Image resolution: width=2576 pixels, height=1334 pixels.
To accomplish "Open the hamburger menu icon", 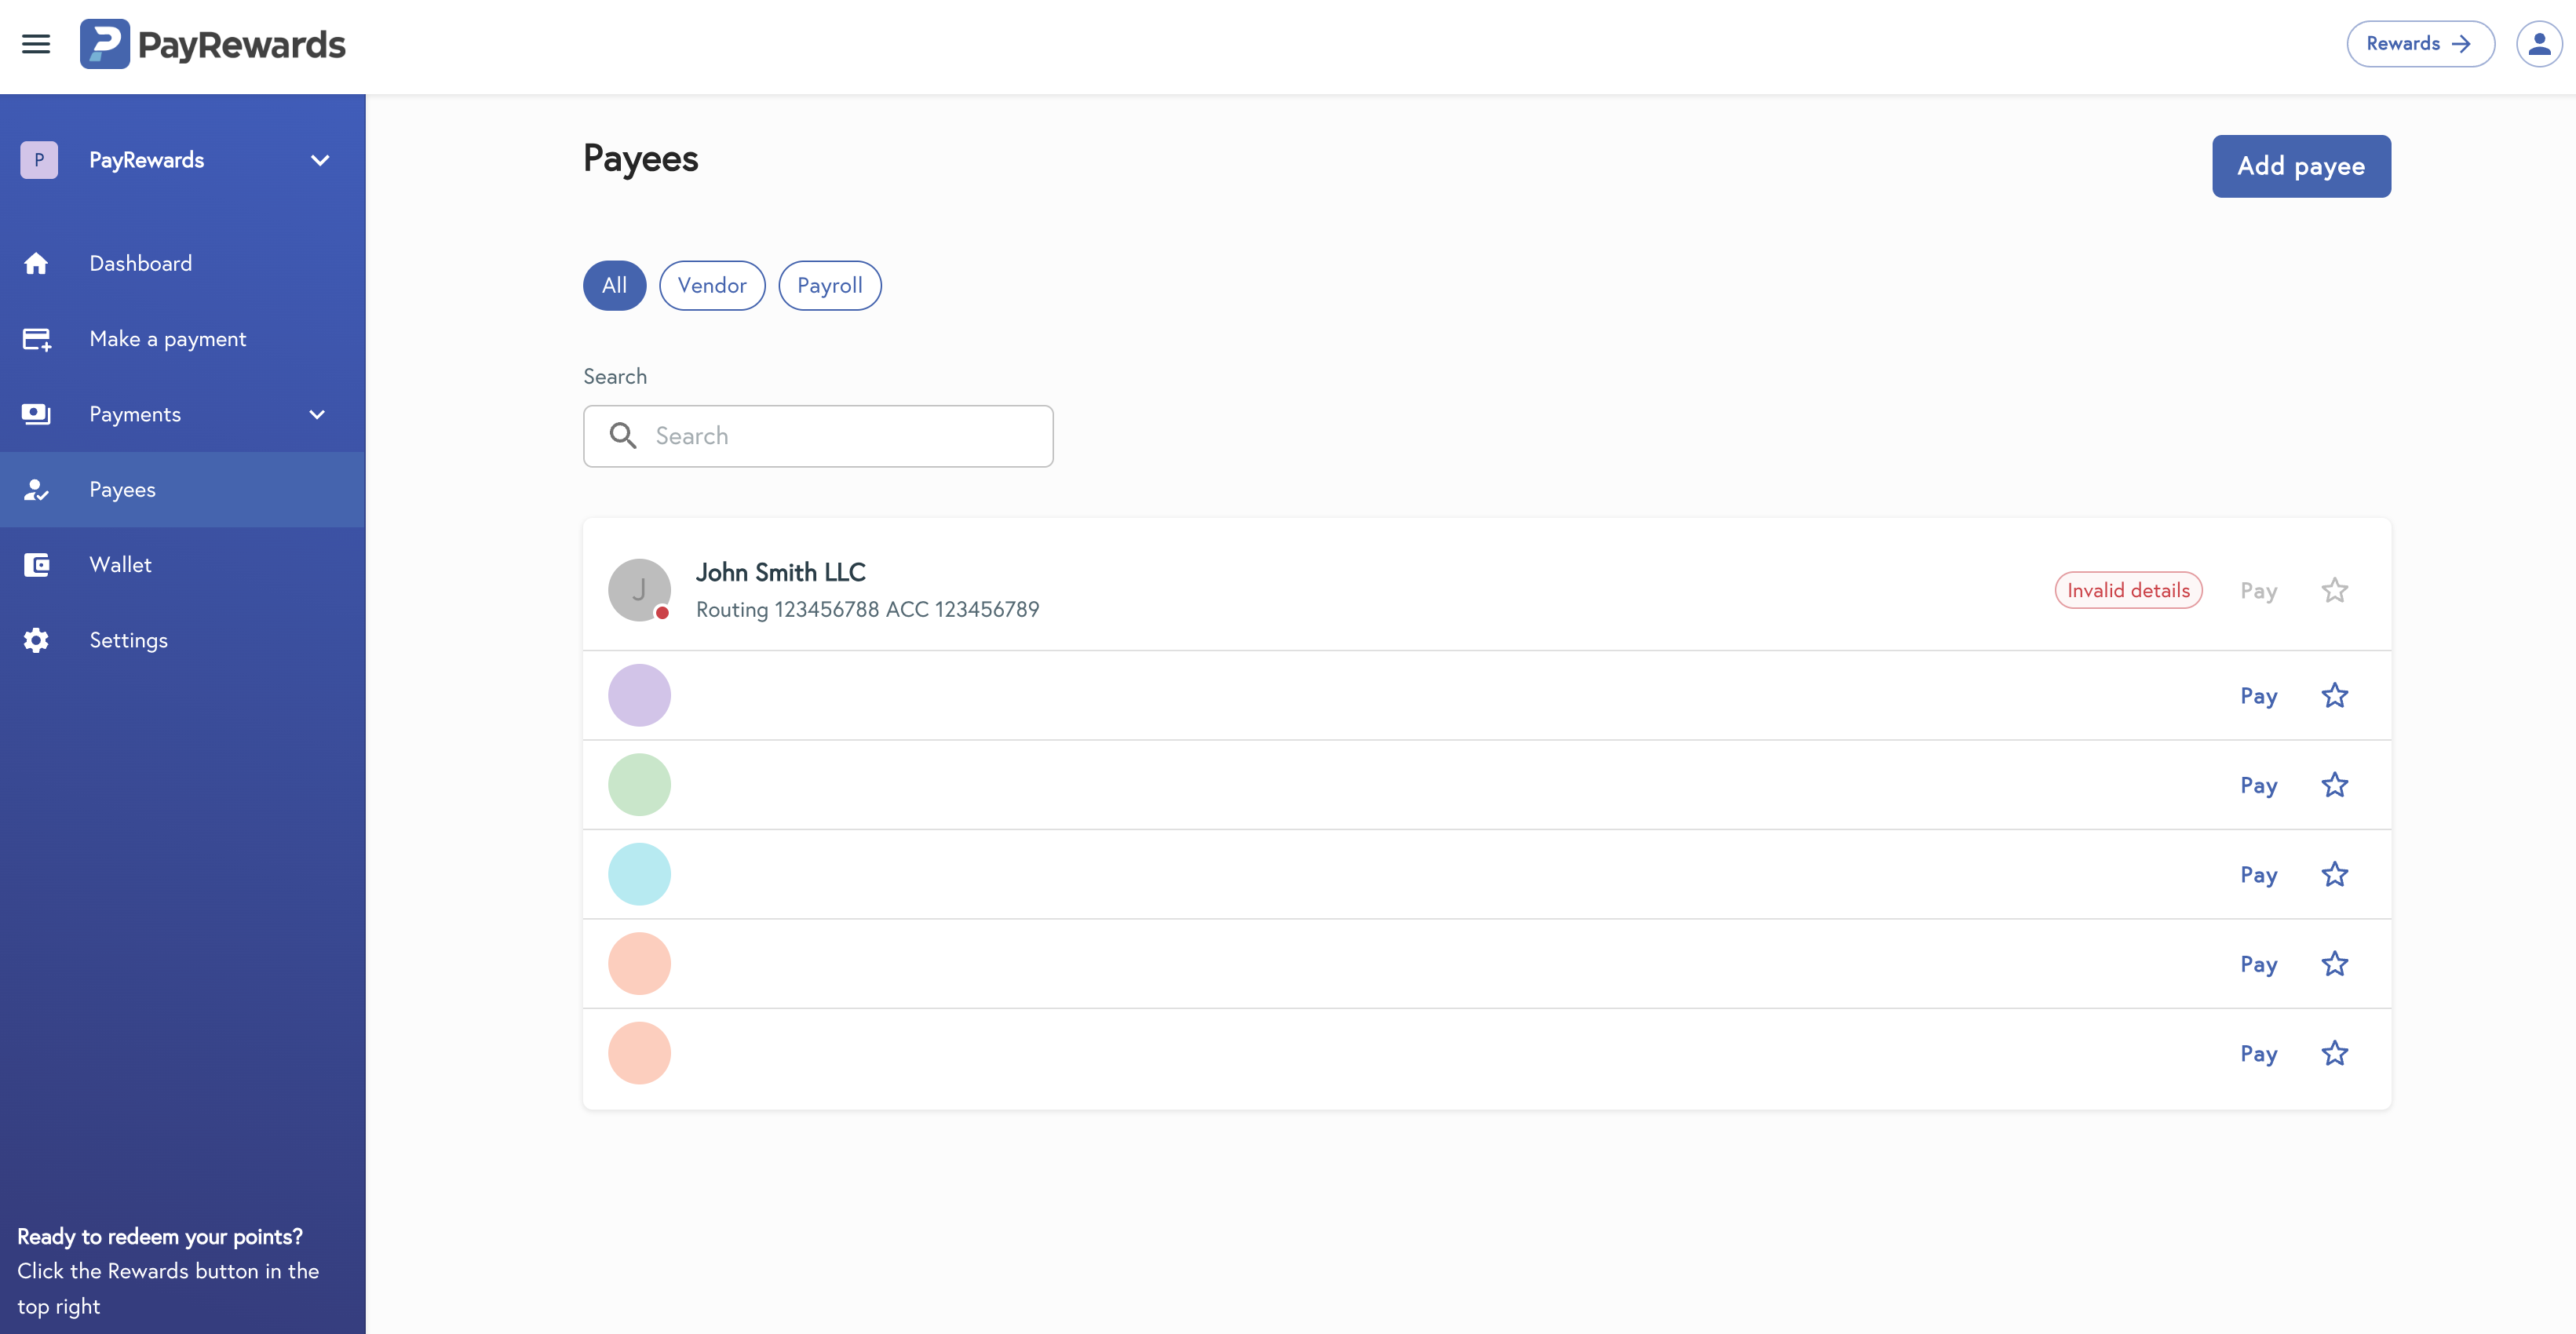I will coord(36,44).
